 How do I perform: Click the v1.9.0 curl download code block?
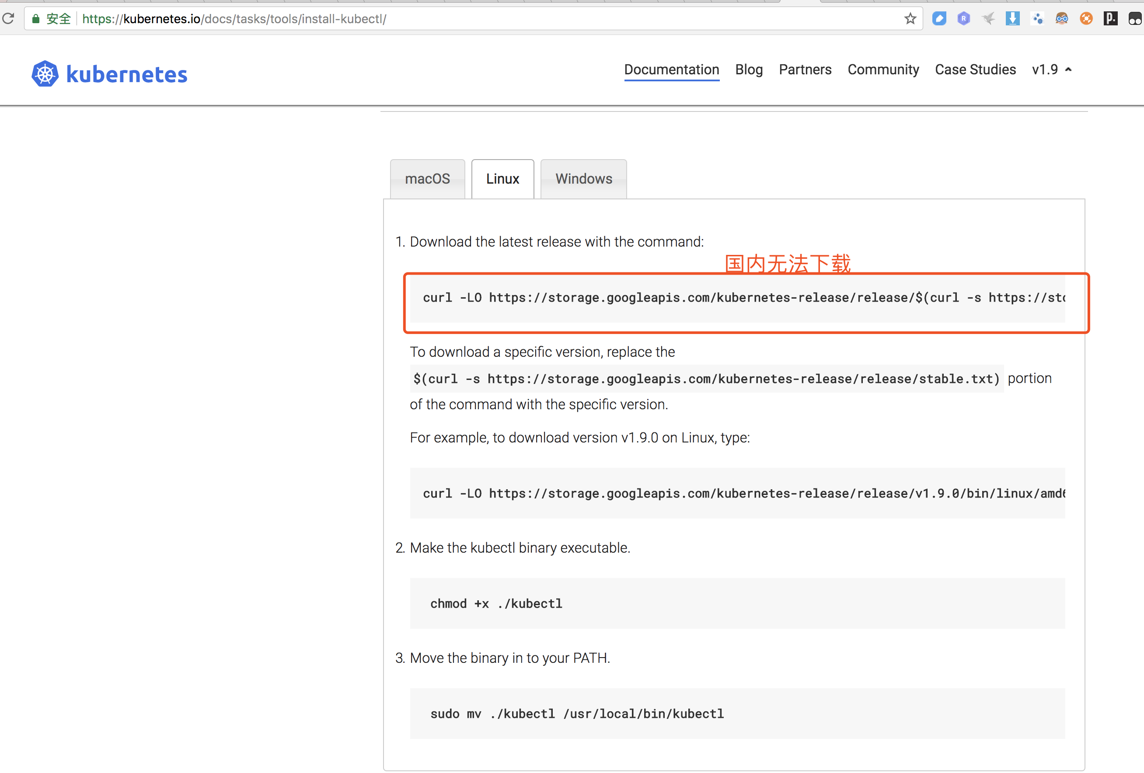pyautogui.click(x=737, y=493)
